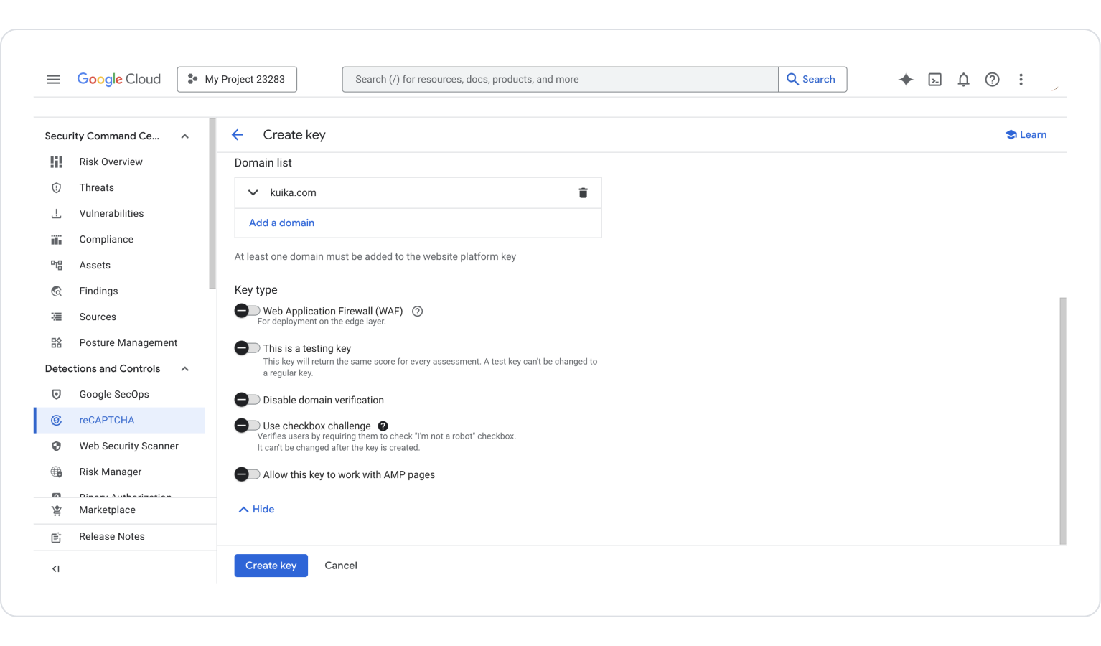Collapse Detections and Controls section
Screen dimensions: 1101x646
coord(184,369)
